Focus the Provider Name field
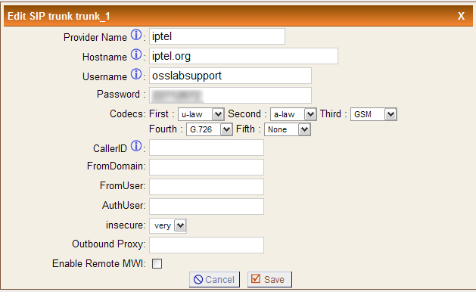476x292 pixels. [217, 36]
